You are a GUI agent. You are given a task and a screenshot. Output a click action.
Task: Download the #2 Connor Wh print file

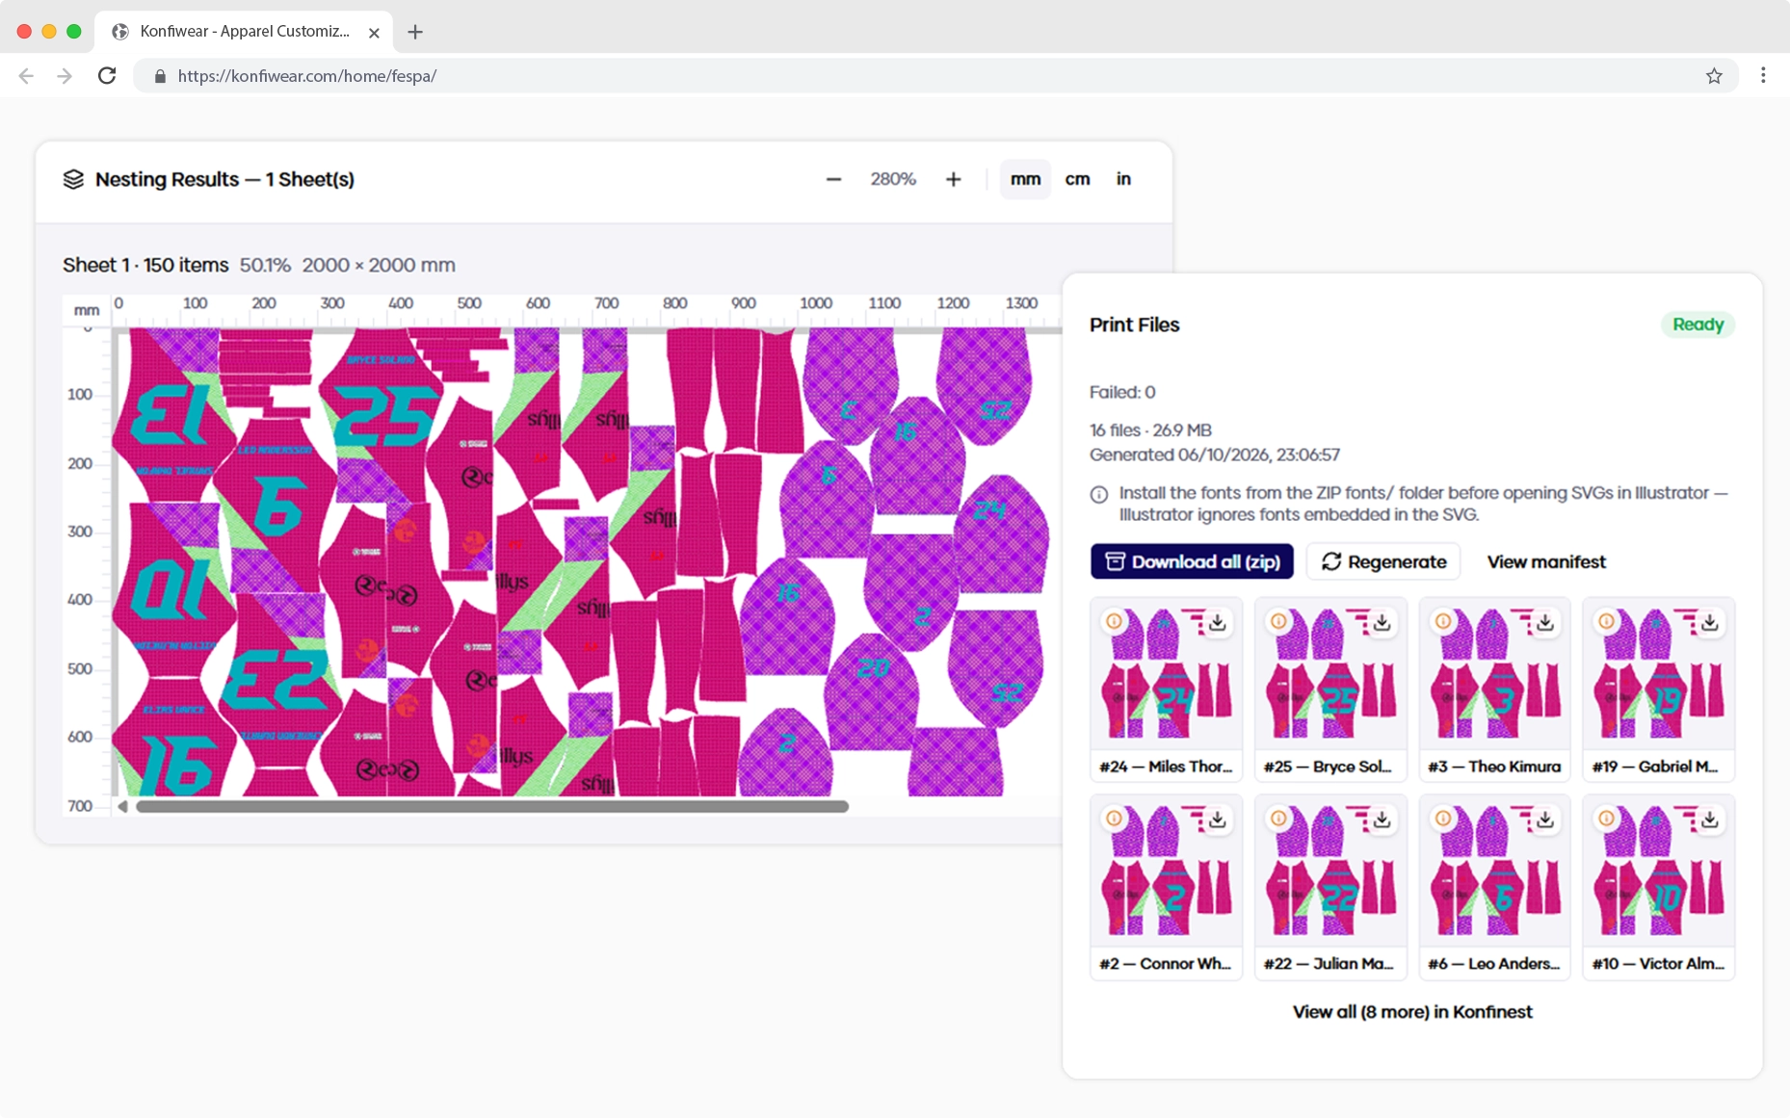pos(1218,819)
